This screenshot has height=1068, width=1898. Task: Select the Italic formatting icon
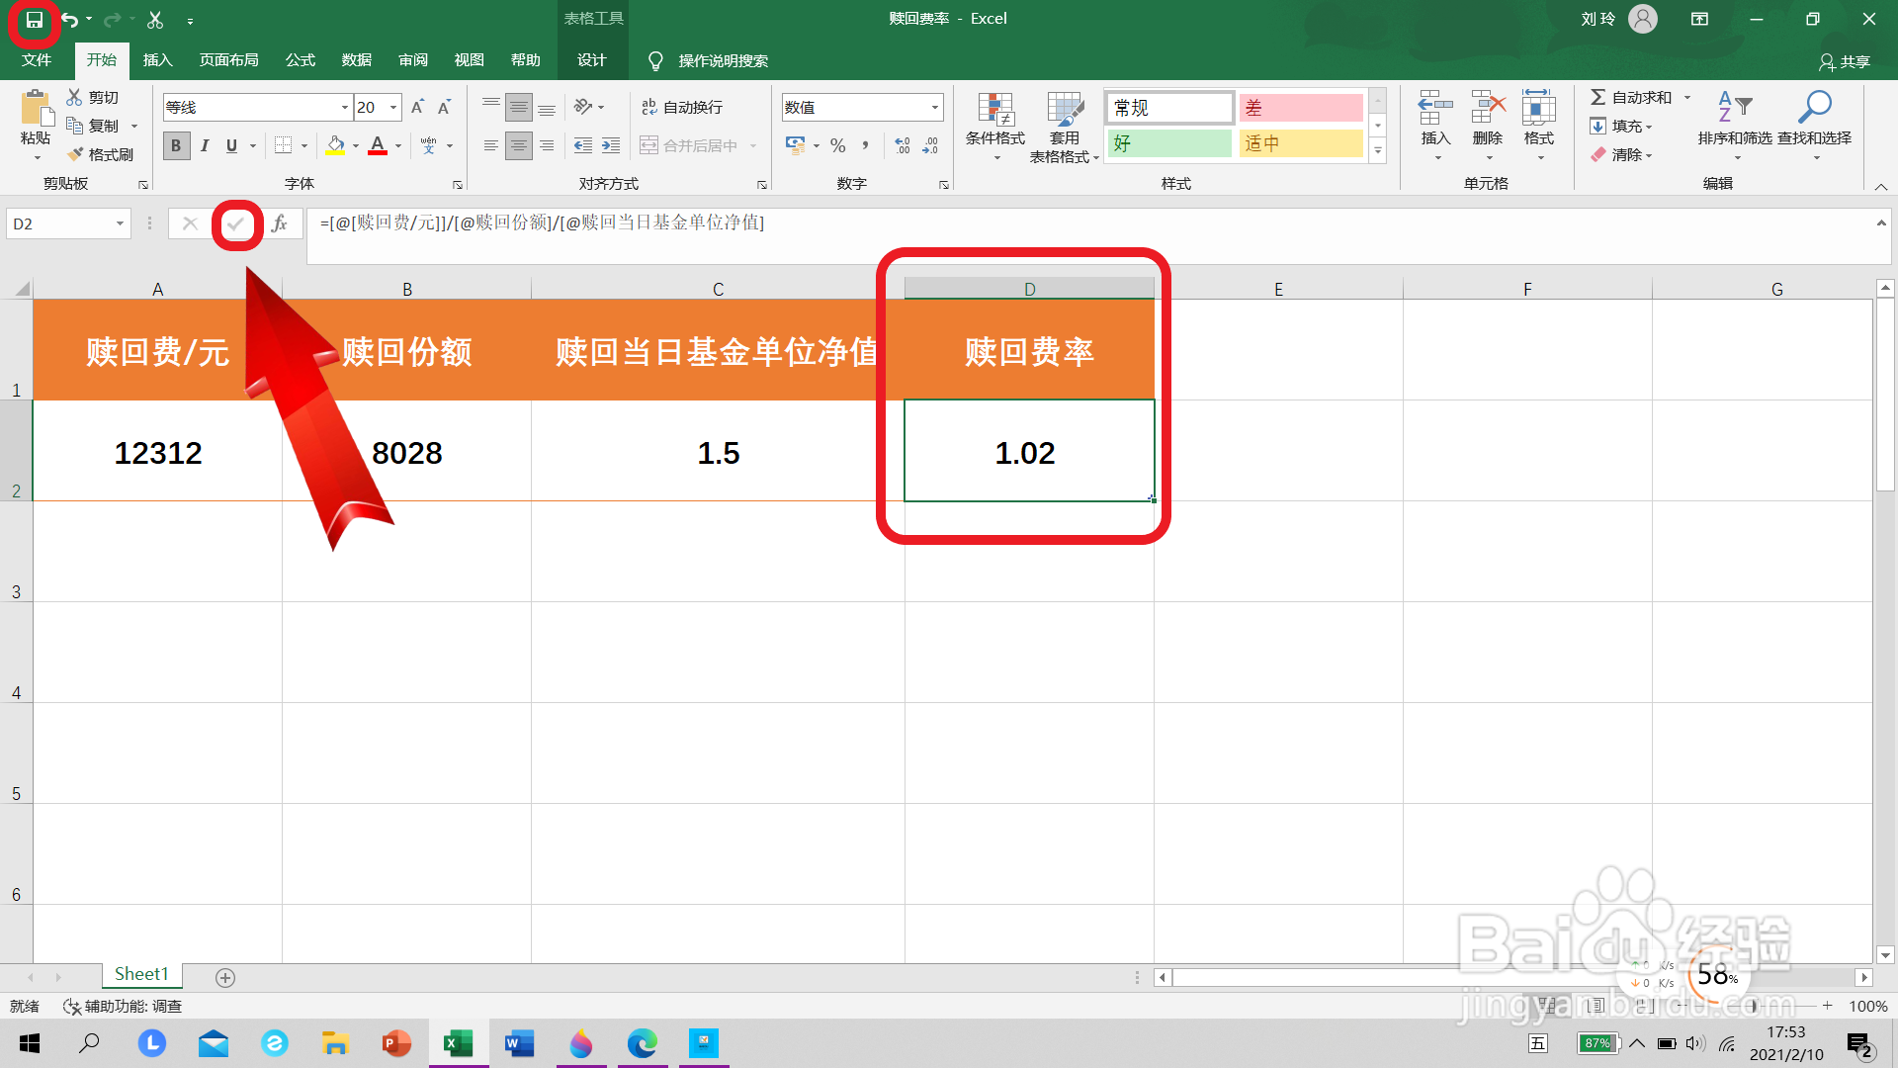pyautogui.click(x=205, y=145)
